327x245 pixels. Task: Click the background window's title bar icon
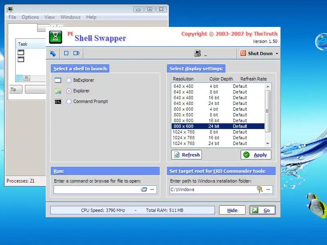tap(10, 9)
